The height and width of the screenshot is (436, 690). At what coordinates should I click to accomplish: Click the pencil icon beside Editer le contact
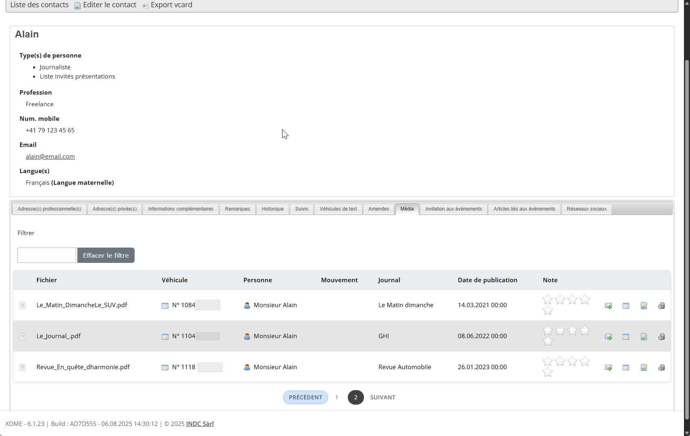tap(77, 6)
